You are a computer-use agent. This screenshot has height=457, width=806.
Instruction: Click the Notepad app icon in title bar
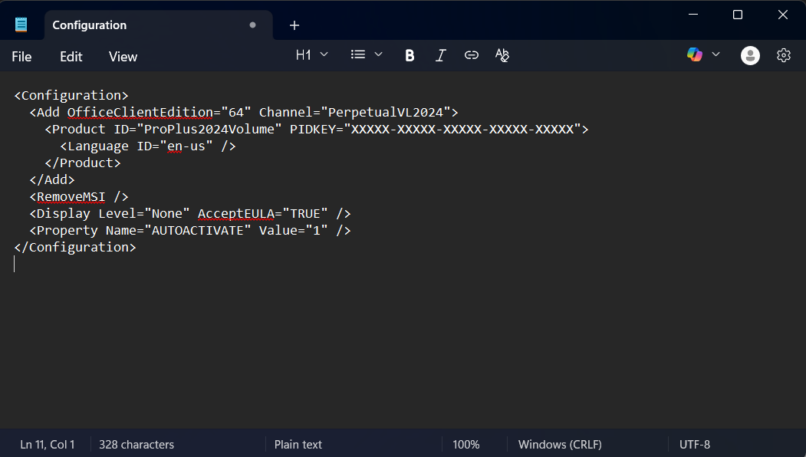[21, 25]
